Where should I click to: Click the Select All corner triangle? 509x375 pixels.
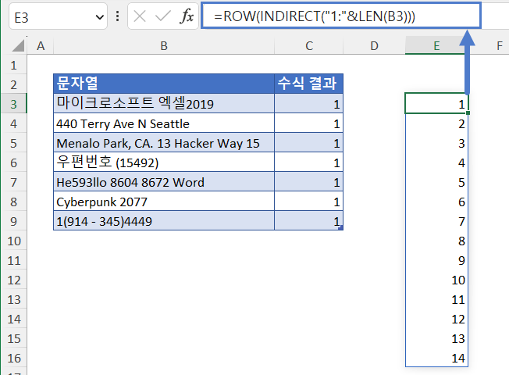(x=18, y=45)
